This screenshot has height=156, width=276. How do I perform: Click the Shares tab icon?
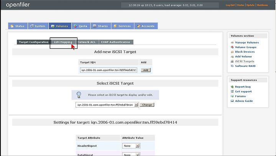95,26
